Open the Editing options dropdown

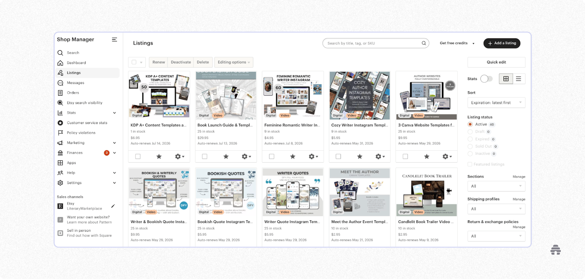pyautogui.click(x=234, y=62)
